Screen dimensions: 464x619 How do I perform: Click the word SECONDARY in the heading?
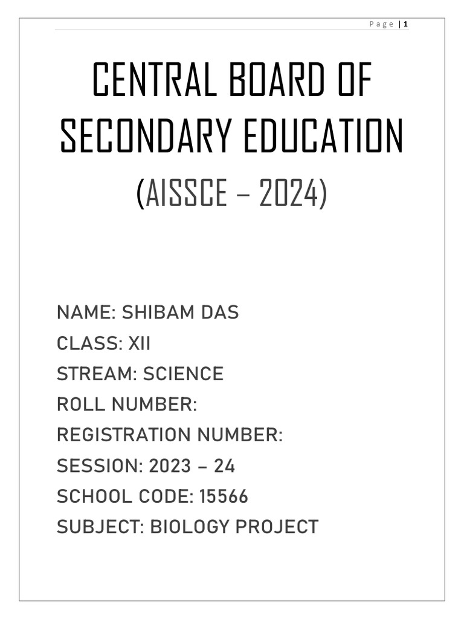[146, 137]
